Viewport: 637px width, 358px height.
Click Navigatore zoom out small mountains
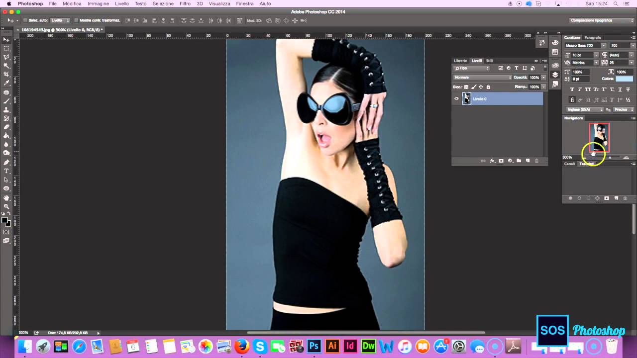coord(585,158)
